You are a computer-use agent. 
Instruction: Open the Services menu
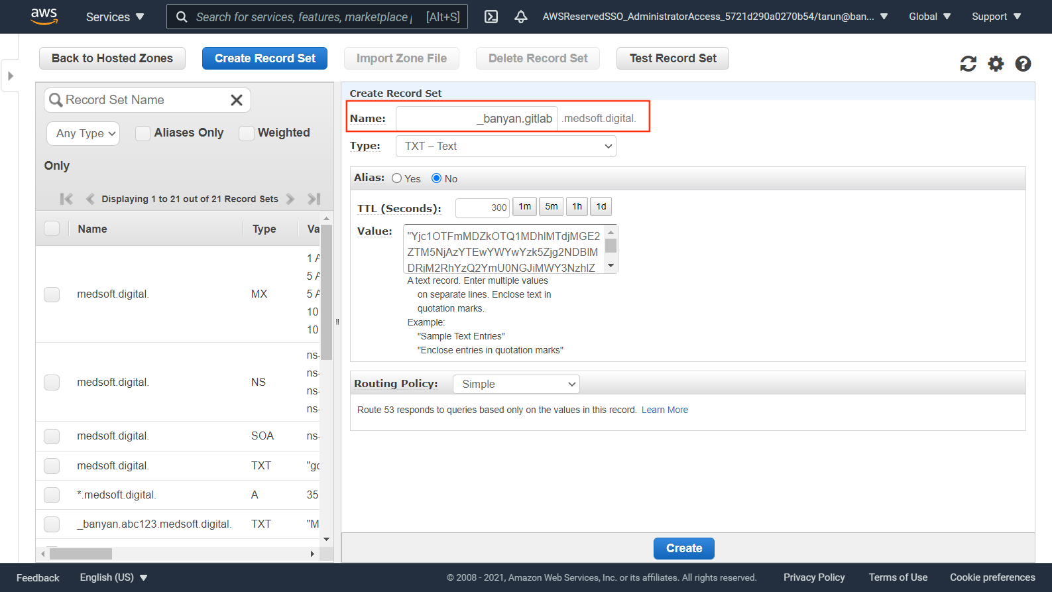115,17
